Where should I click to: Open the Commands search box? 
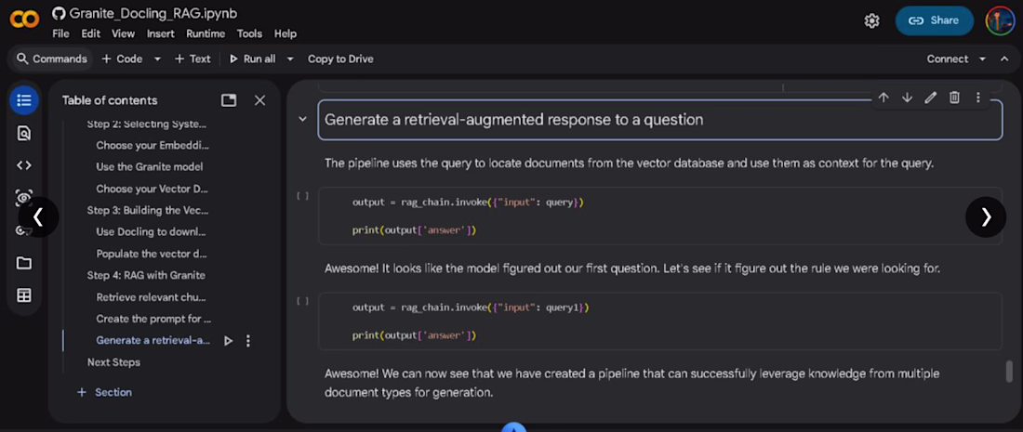tap(51, 59)
